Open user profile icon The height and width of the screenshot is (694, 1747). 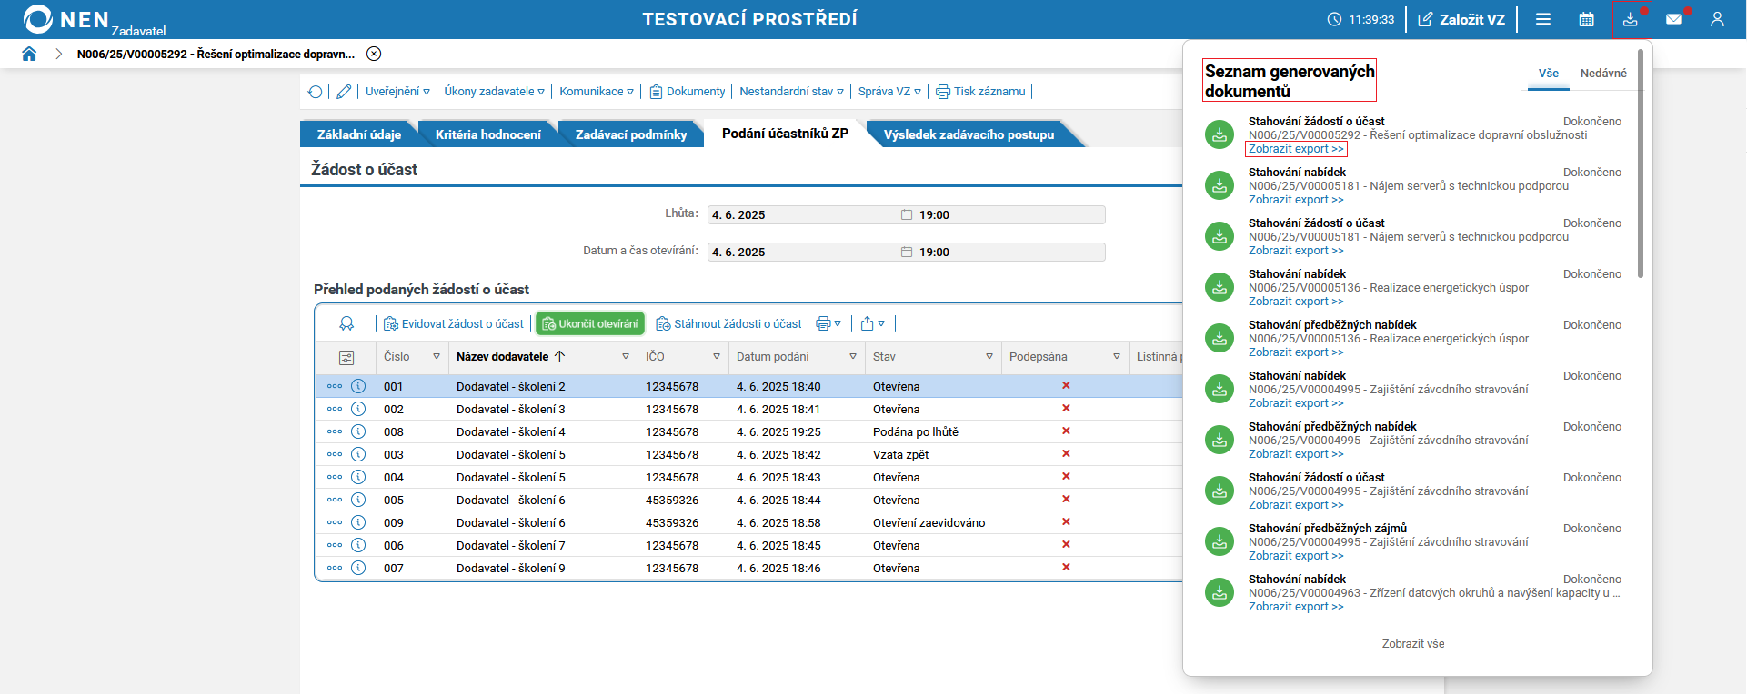click(x=1717, y=19)
